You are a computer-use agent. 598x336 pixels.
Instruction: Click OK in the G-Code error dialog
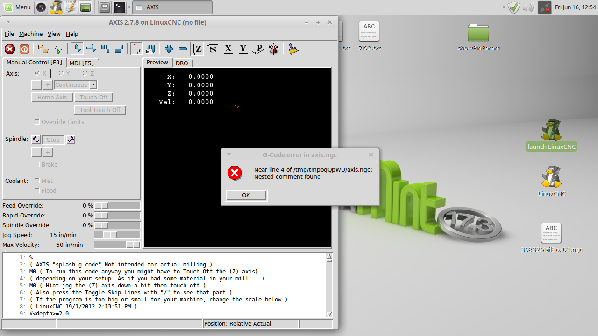(x=246, y=196)
